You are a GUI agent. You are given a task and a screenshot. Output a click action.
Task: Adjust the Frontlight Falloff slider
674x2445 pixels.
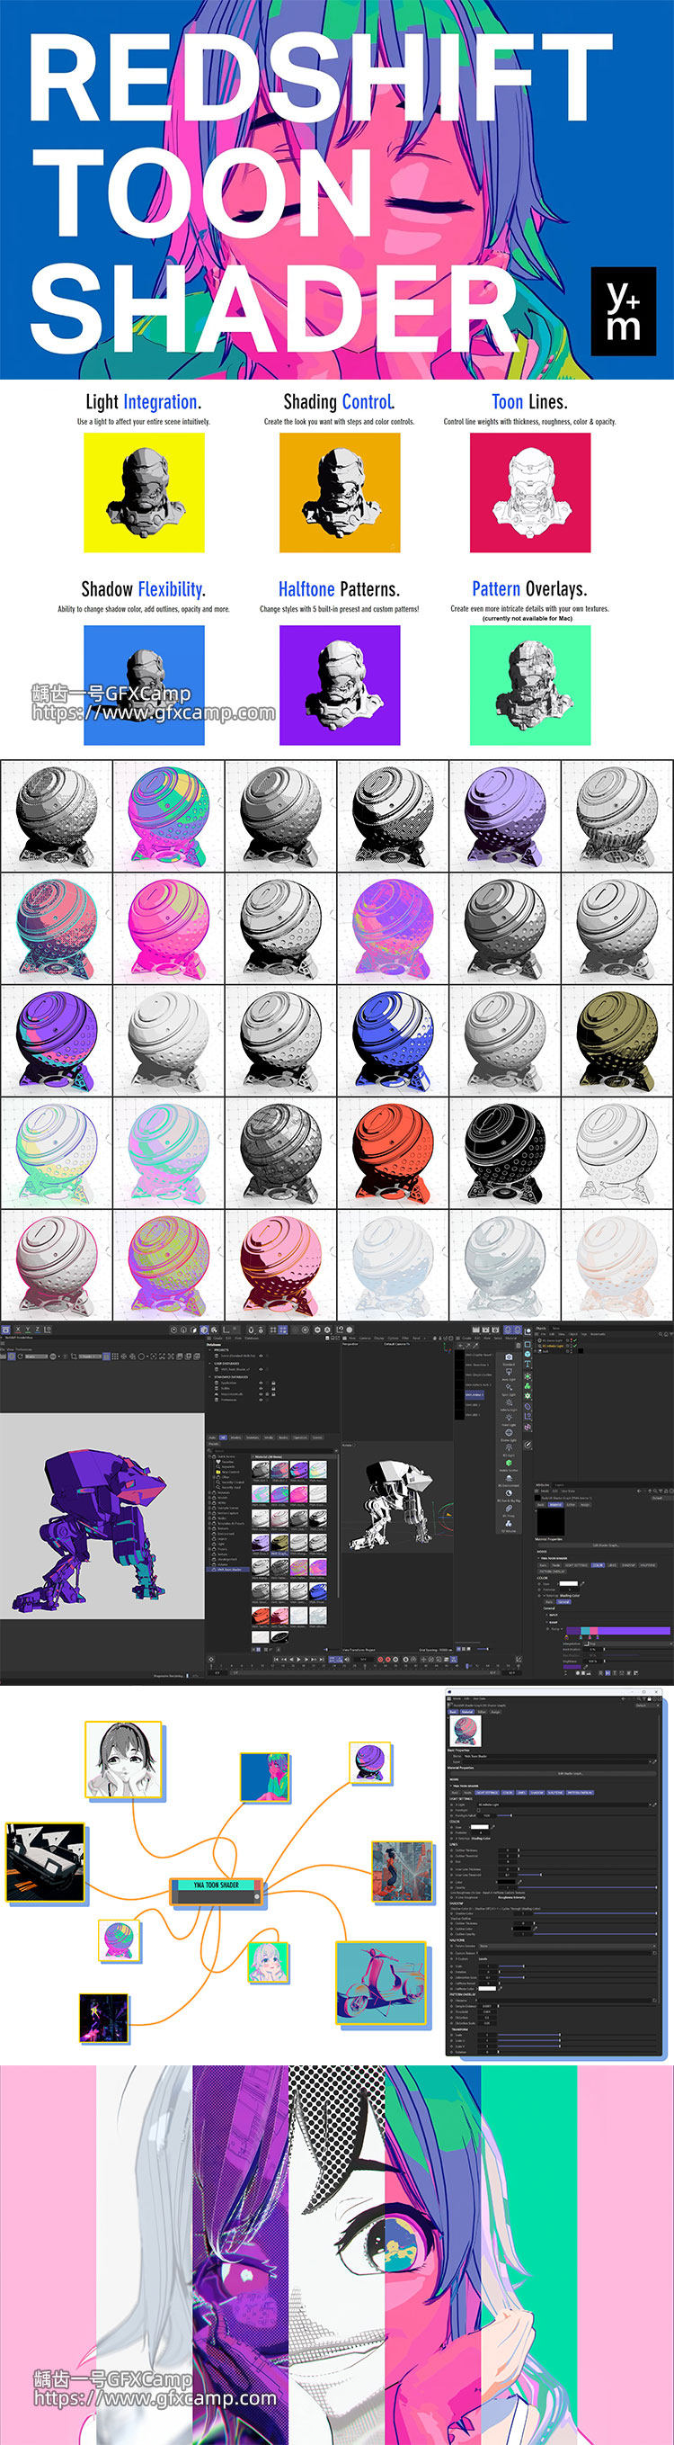tap(577, 1815)
